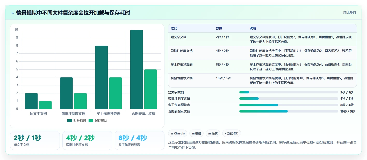
Task: Click the 短文字文档 x-axis label
Action: tap(38, 114)
